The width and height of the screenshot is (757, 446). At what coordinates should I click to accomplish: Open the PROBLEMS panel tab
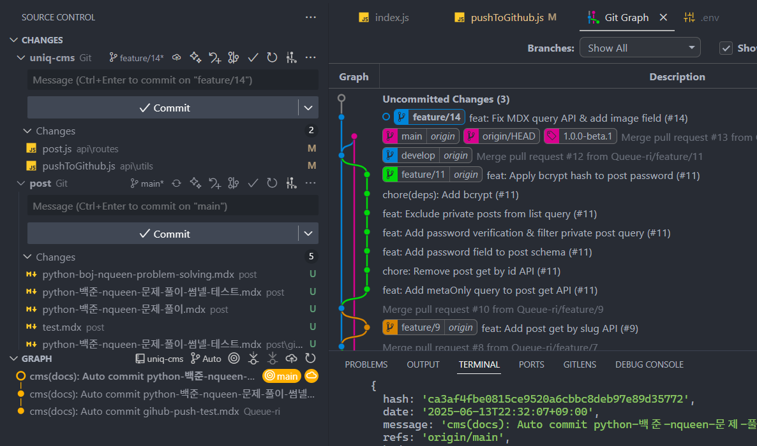[366, 364]
